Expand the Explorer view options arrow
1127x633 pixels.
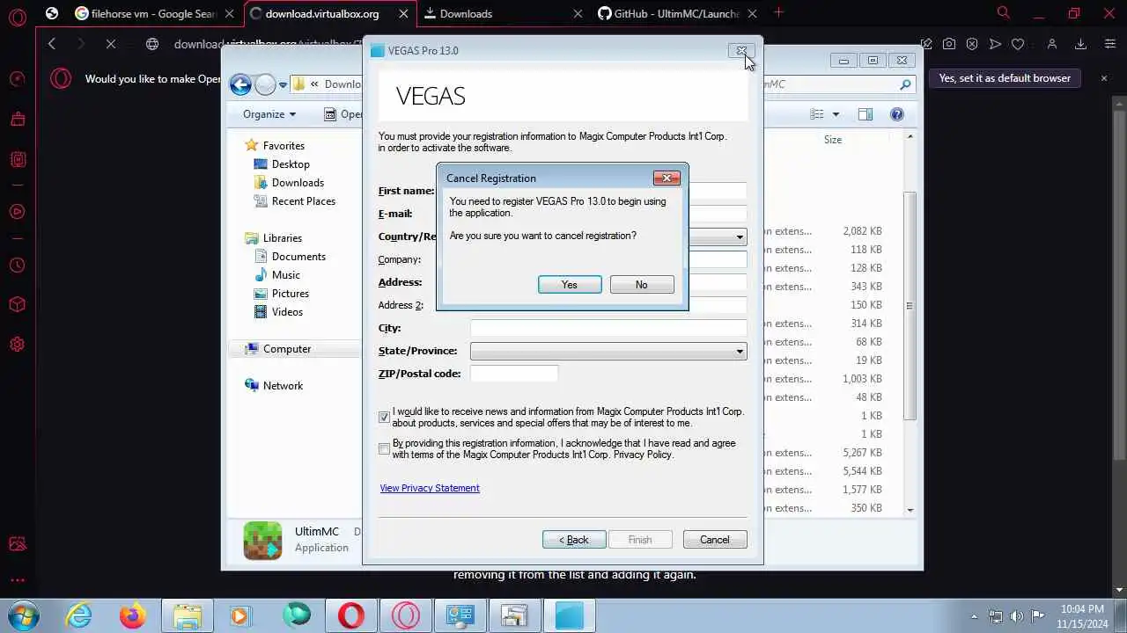[836, 114]
